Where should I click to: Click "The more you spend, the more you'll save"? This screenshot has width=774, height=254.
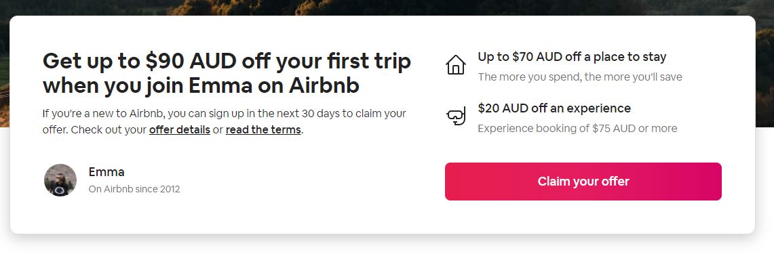click(x=580, y=77)
